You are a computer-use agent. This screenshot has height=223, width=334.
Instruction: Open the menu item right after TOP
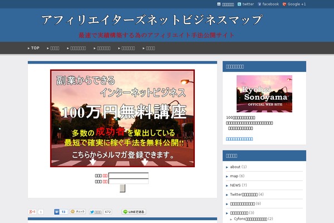pos(53,49)
